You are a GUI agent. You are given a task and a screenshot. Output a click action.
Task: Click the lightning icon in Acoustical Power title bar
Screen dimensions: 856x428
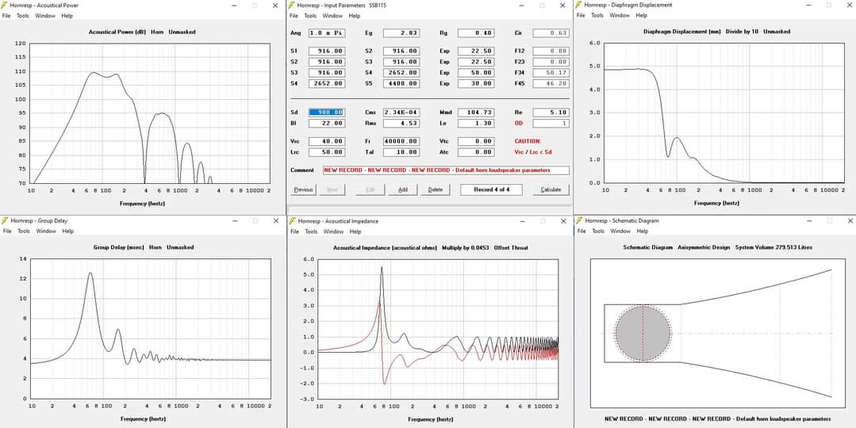pyautogui.click(x=6, y=5)
